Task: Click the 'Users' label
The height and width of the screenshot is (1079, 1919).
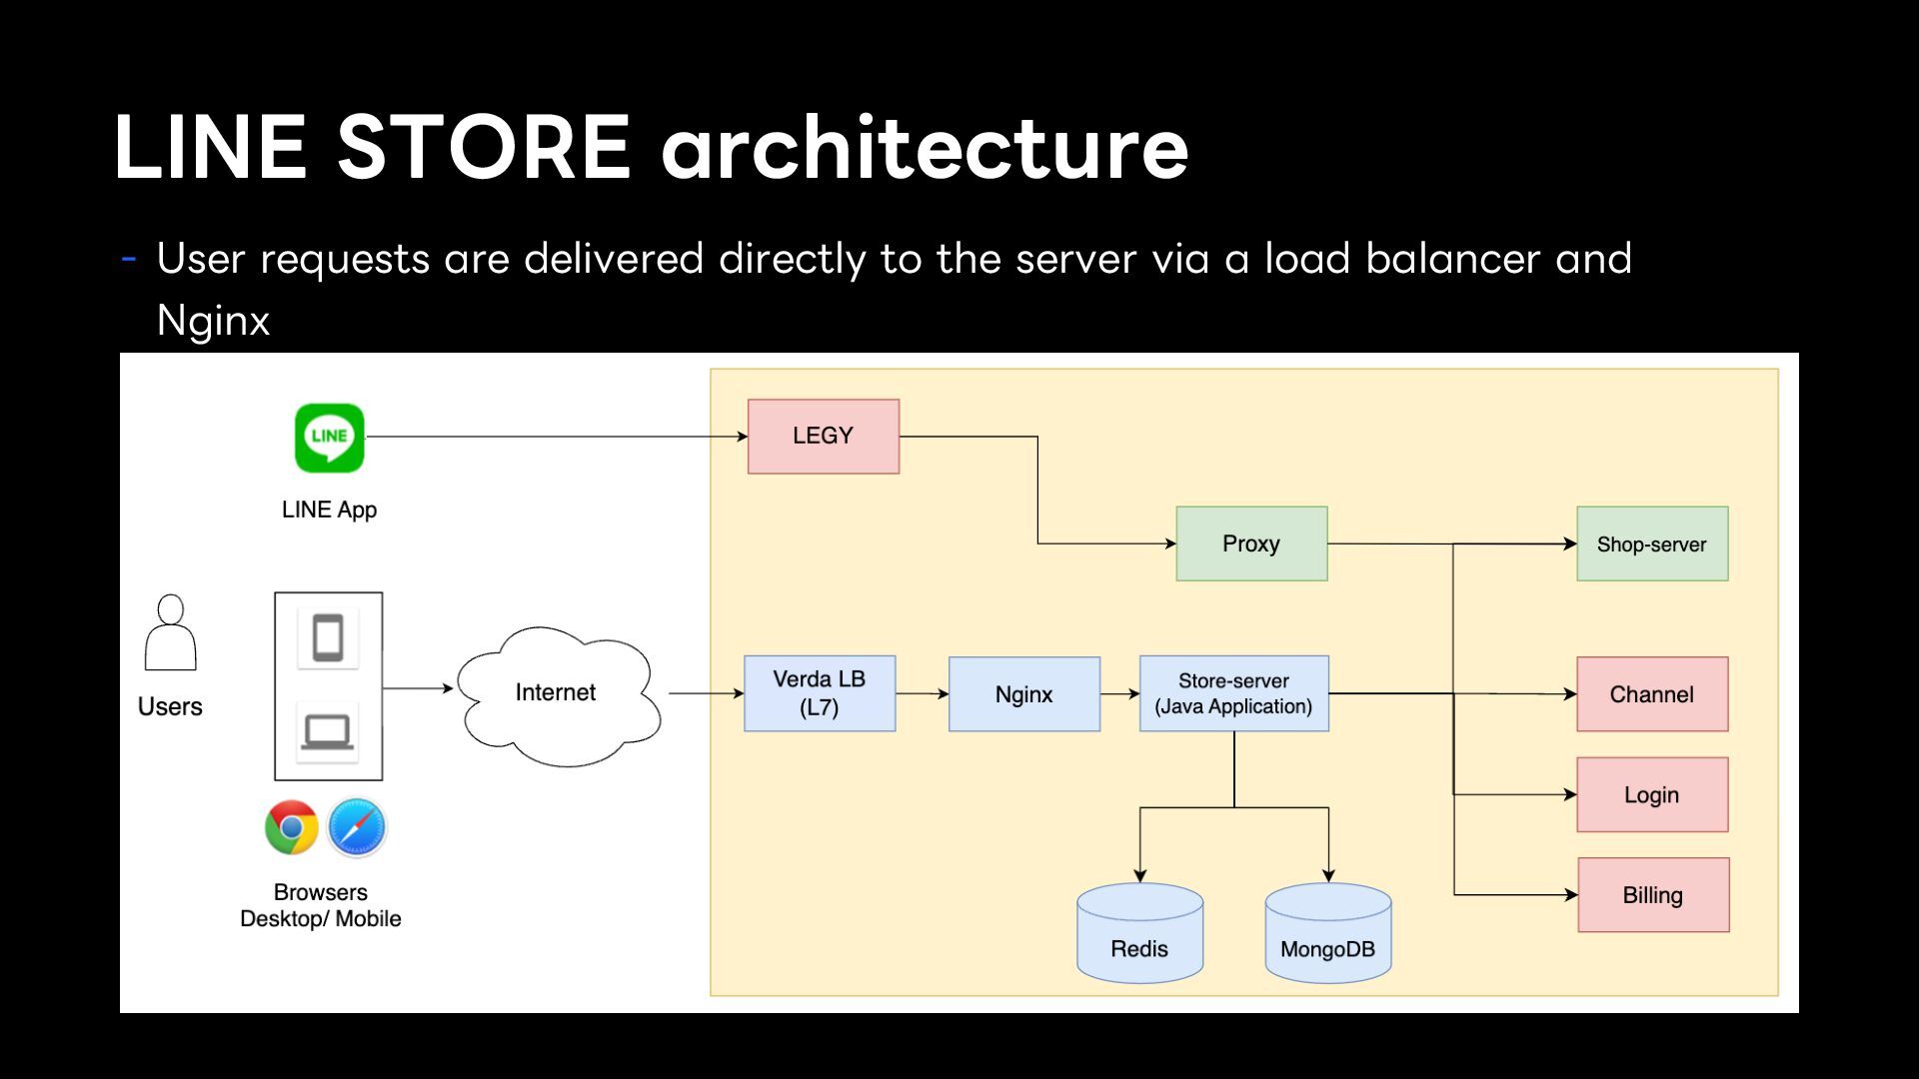Action: (x=170, y=706)
